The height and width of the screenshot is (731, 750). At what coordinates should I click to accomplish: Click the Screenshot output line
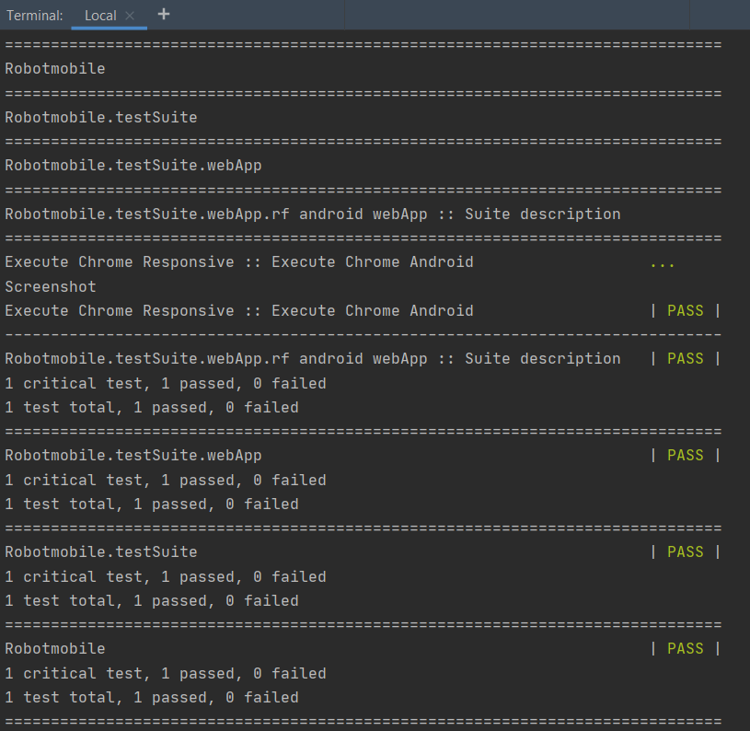coord(51,286)
